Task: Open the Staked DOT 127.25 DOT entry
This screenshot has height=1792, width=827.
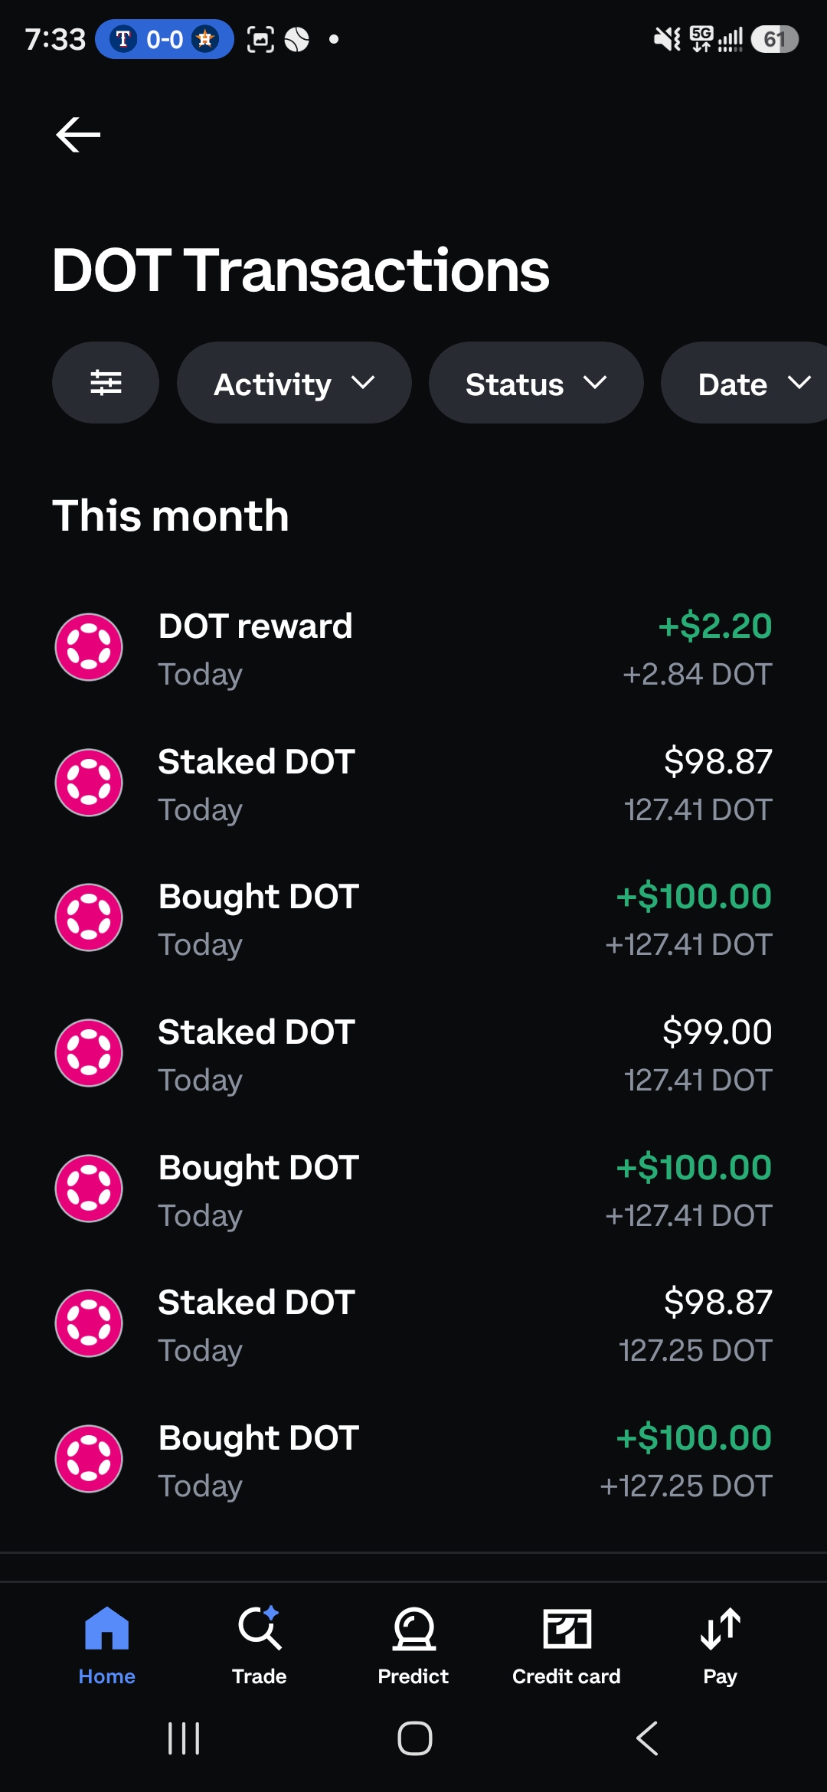Action: (413, 1326)
